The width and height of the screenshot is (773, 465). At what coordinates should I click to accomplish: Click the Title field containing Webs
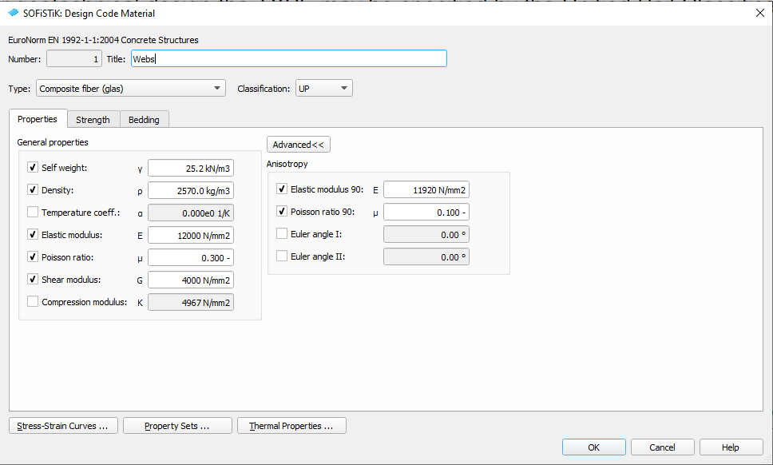[x=289, y=58]
